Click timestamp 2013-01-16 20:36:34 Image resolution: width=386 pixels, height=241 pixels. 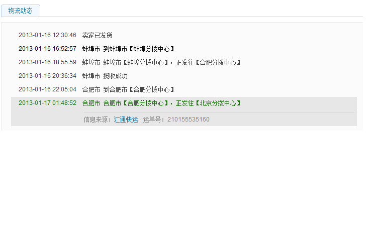(48, 76)
